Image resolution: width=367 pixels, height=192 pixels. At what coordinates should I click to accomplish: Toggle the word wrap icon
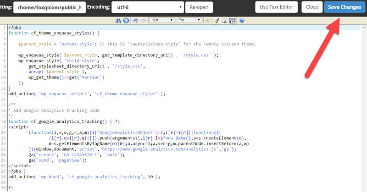pyautogui.click(x=232, y=21)
